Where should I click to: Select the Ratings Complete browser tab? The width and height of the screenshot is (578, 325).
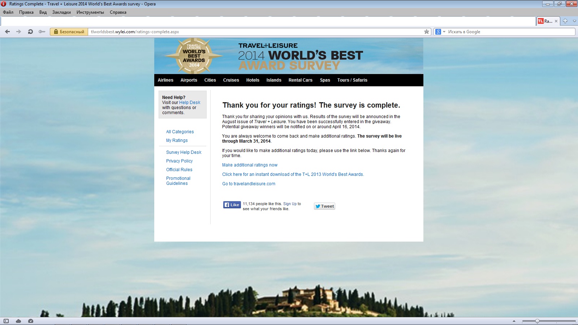click(548, 21)
